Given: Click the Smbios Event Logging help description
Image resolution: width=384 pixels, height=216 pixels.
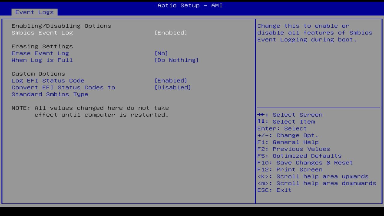Looking at the screenshot, I should (314, 33).
